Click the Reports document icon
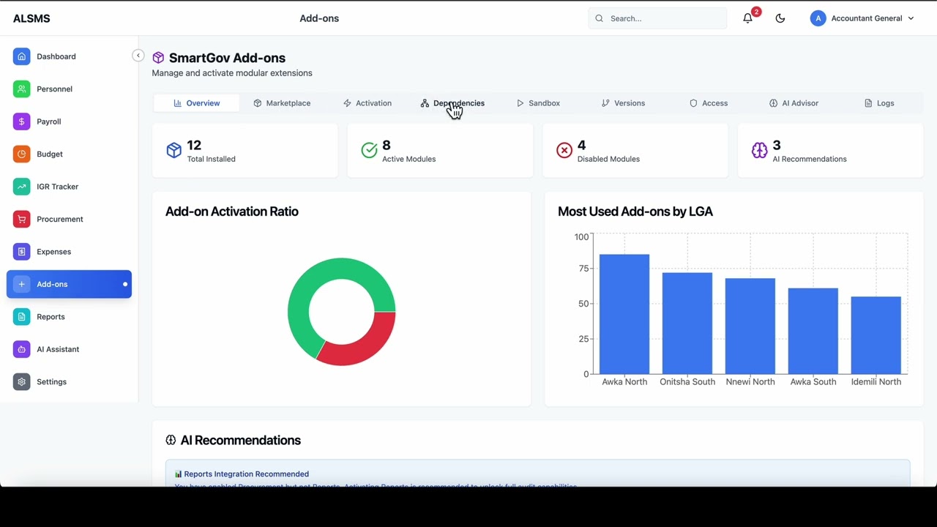The image size is (937, 527). coord(21,317)
